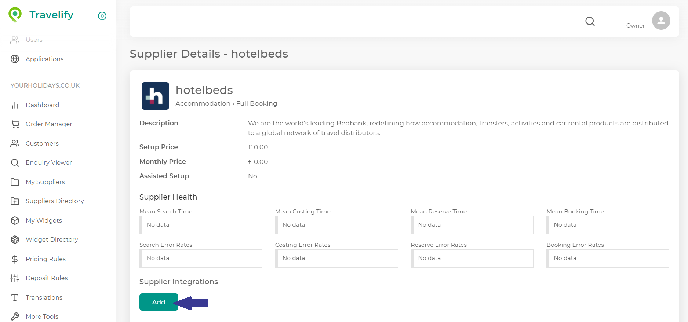The width and height of the screenshot is (688, 322).
Task: Click the Enquiry Viewer magnifier icon
Action: [x=15, y=163]
